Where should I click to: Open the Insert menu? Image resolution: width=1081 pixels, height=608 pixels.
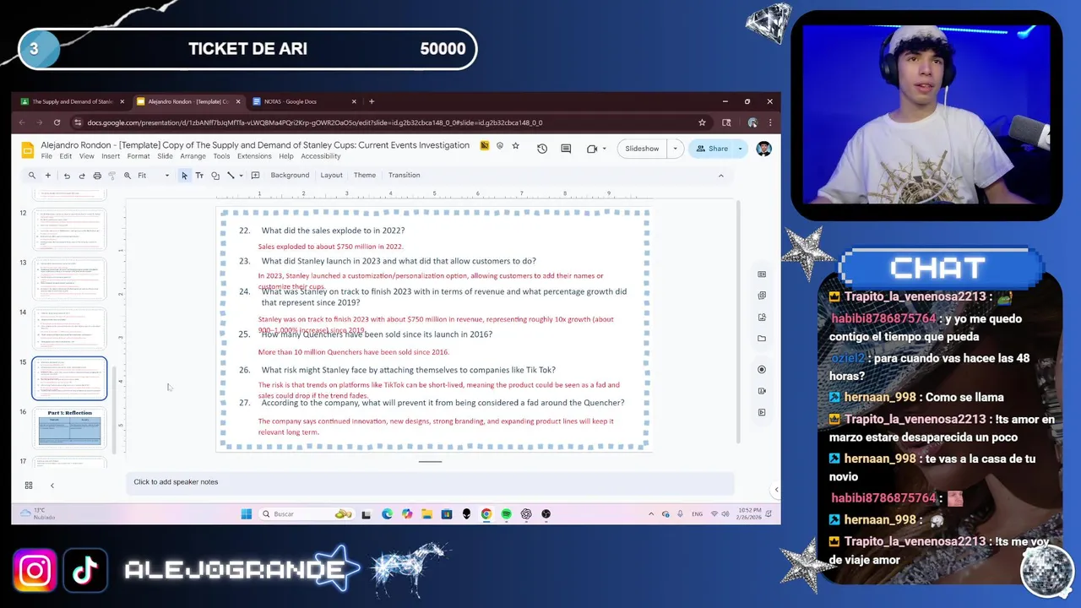[x=111, y=156]
